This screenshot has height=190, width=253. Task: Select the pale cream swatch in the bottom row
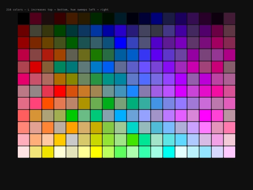pyautogui.click(x=60, y=152)
